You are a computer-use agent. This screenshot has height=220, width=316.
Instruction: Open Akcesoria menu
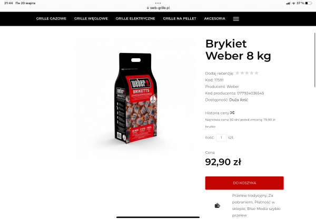pos(215,18)
